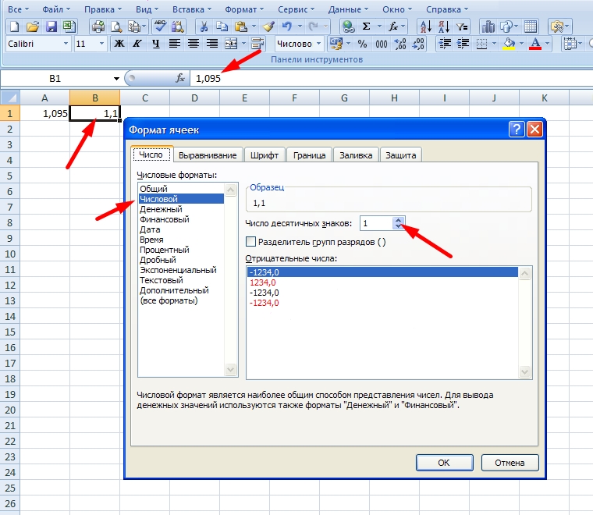Insert function via toolbar fx icon
The height and width of the screenshot is (515, 593).
[x=393, y=27]
